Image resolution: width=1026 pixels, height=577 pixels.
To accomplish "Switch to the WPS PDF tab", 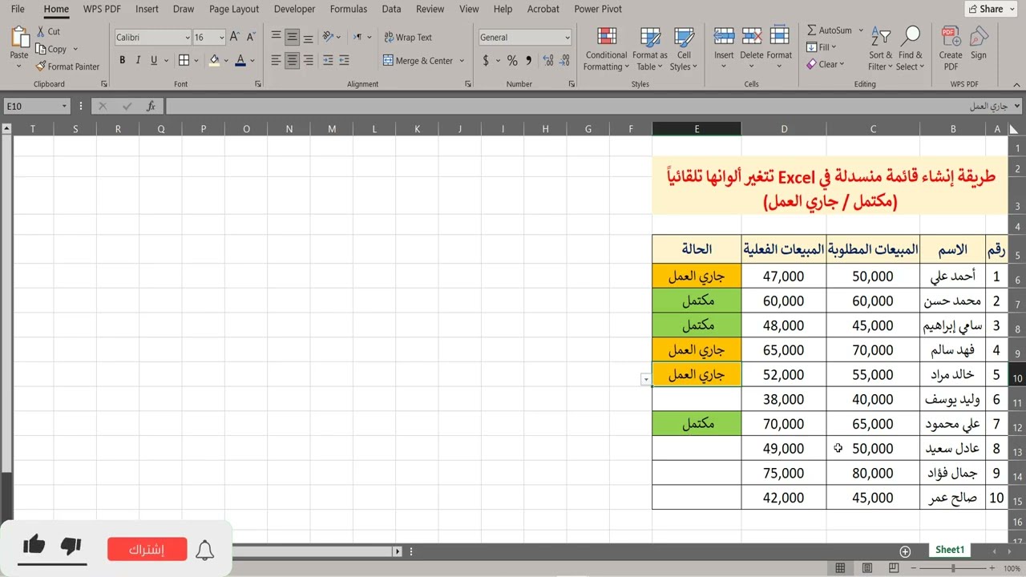I will point(102,9).
